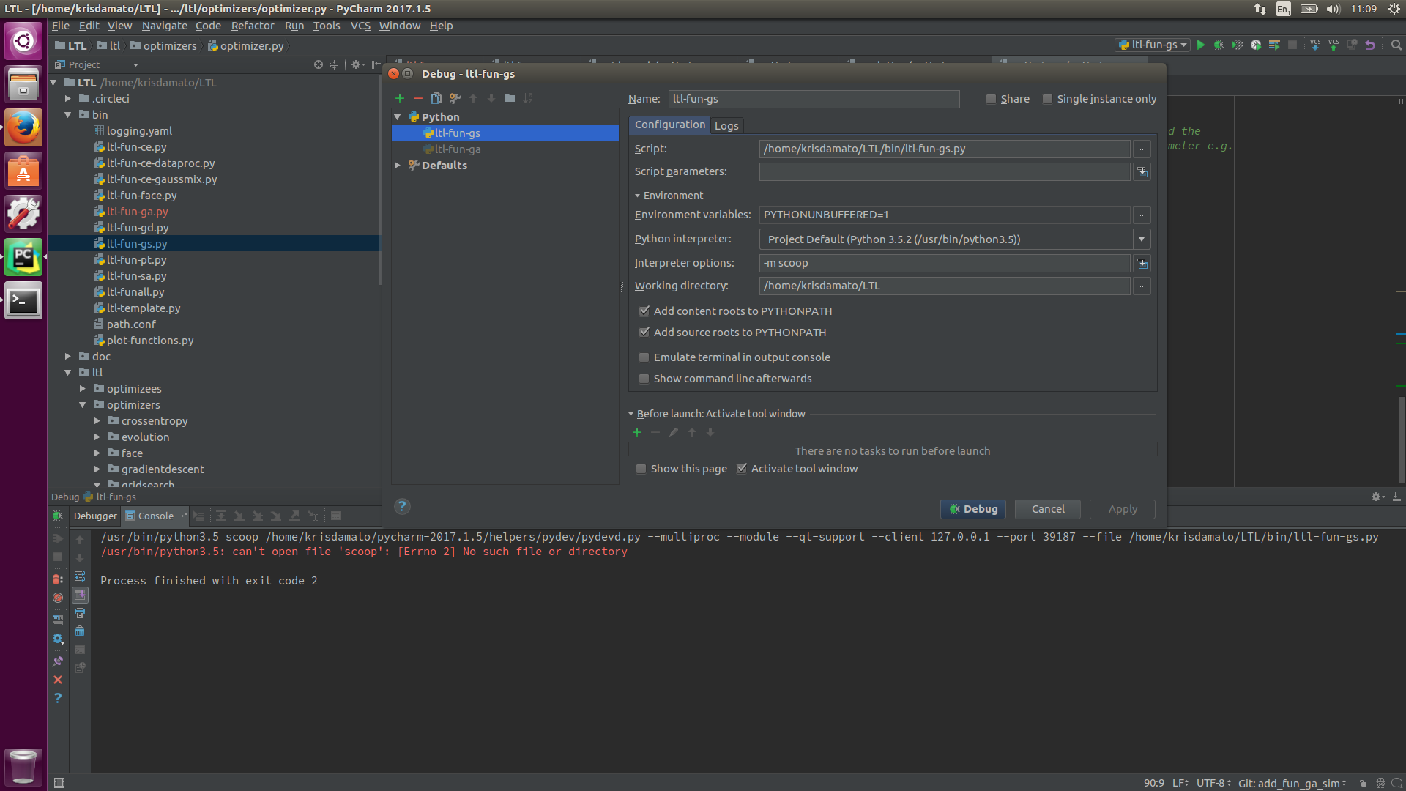Image resolution: width=1406 pixels, height=791 pixels.
Task: Open the Python interpreter dropdown
Action: click(1141, 239)
